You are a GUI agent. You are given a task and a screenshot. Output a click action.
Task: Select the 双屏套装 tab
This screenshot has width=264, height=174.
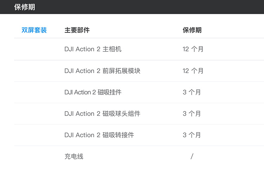coord(34,30)
